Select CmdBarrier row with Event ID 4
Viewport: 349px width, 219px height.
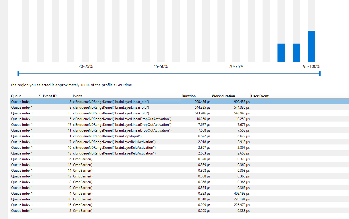pyautogui.click(x=83, y=193)
